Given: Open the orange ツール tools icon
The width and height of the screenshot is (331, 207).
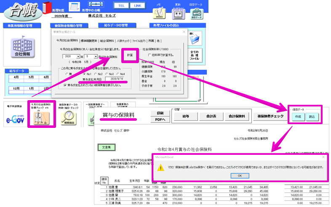Looking at the screenshot, I should pos(42,118).
